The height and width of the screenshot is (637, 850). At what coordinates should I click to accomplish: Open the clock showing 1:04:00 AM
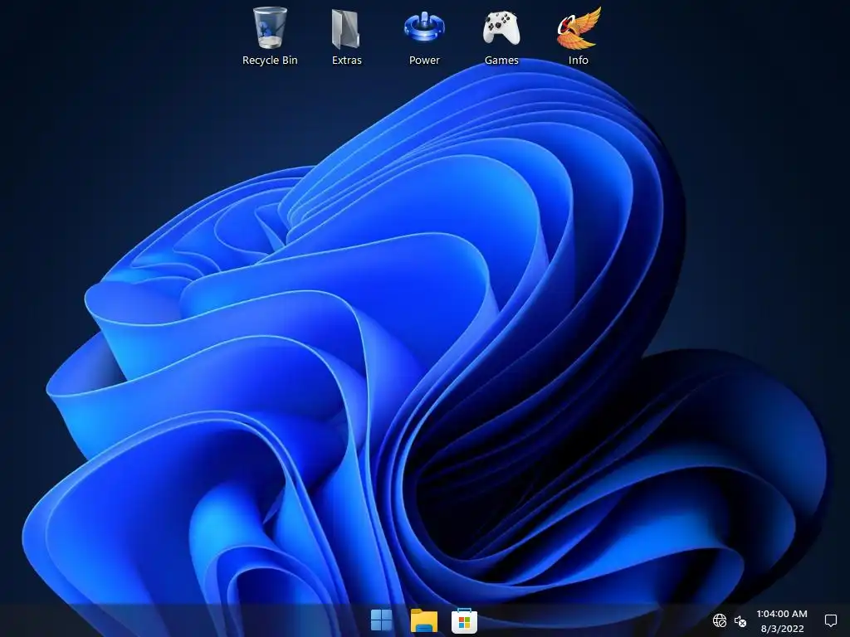click(782, 614)
